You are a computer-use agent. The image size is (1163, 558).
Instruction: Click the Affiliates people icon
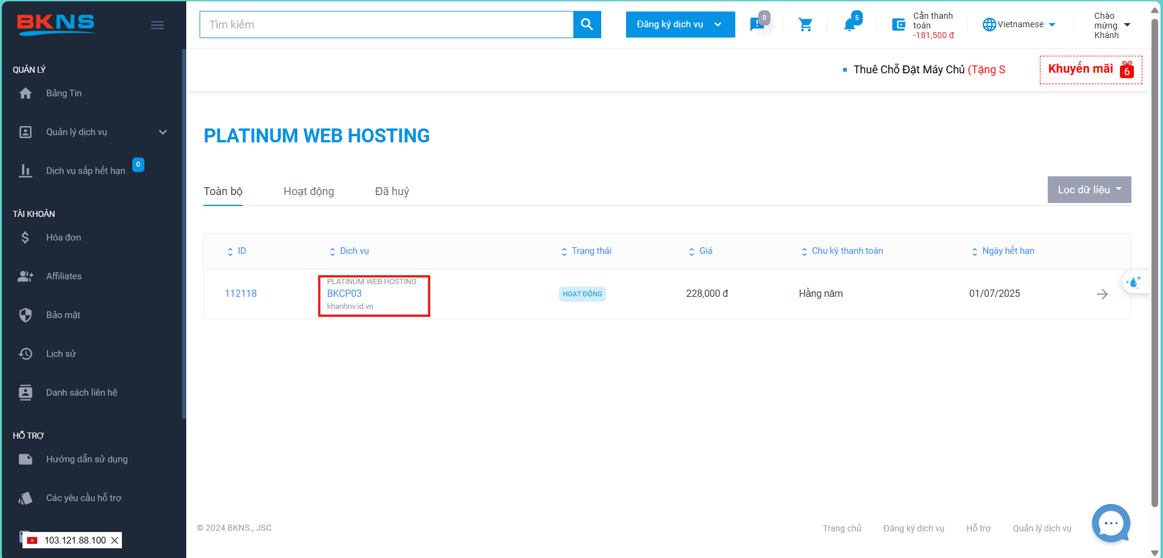[x=25, y=276]
